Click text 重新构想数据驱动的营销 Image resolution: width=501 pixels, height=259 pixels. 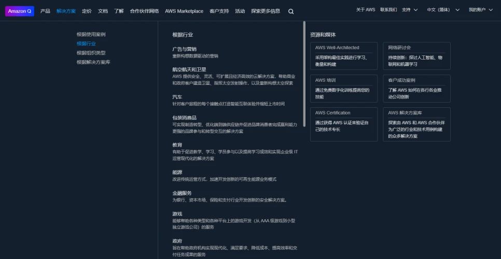[x=195, y=56]
